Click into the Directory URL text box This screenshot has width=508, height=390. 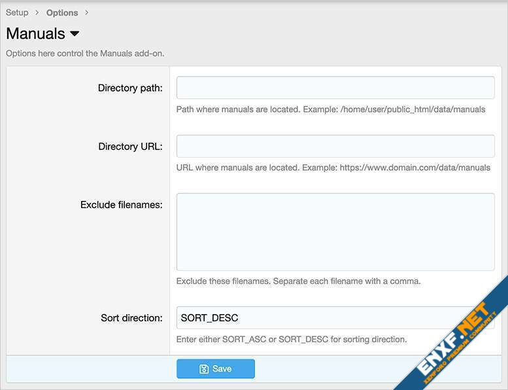pyautogui.click(x=335, y=146)
